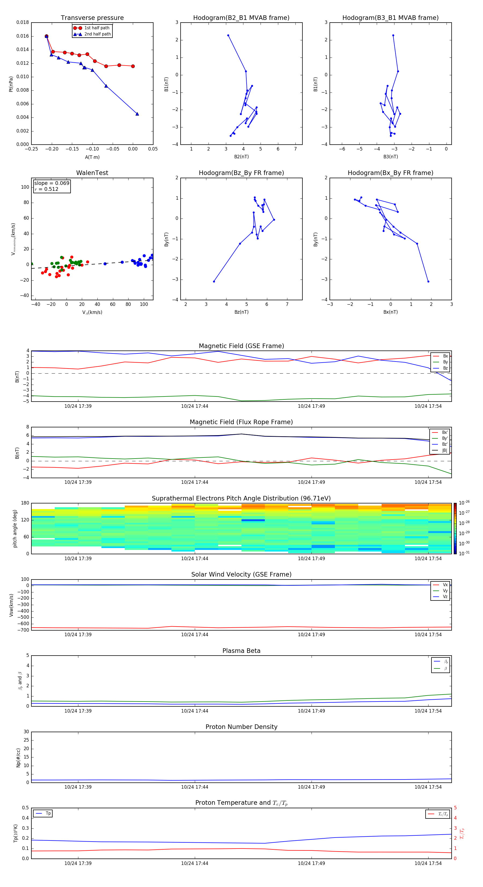The image size is (483, 887).
Task: Click the "Transverse pressure" plot title
Action: click(x=92, y=18)
